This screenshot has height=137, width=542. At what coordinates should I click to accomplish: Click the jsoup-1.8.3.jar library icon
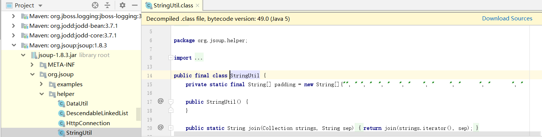point(34,55)
